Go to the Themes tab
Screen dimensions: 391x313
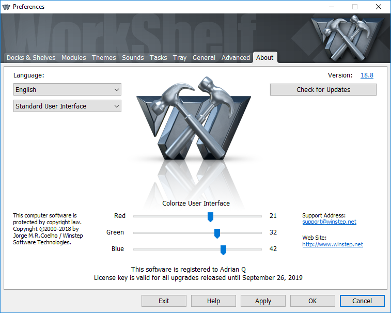[x=104, y=58]
